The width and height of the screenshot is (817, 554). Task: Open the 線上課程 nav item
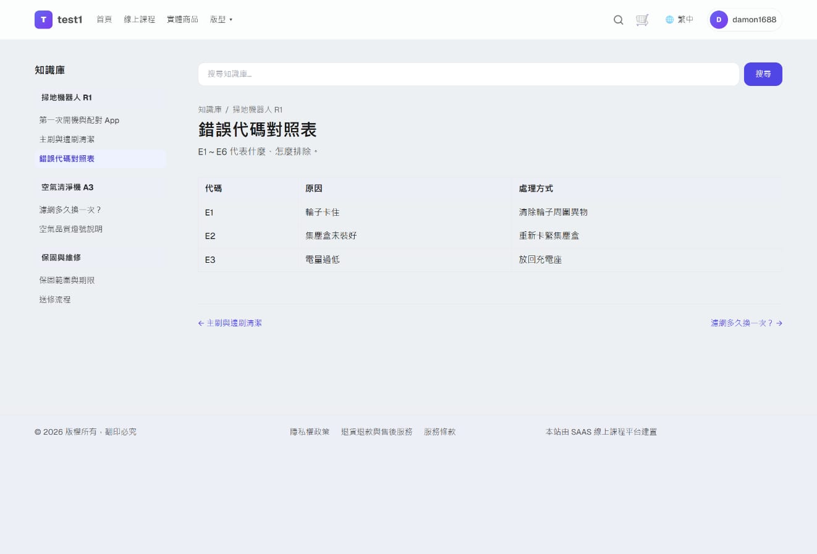pos(140,20)
